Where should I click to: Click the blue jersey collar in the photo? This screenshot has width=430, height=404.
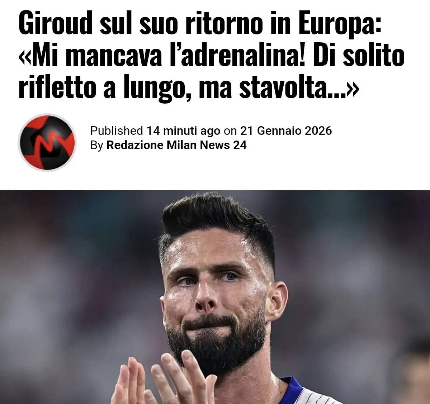[x=292, y=389]
